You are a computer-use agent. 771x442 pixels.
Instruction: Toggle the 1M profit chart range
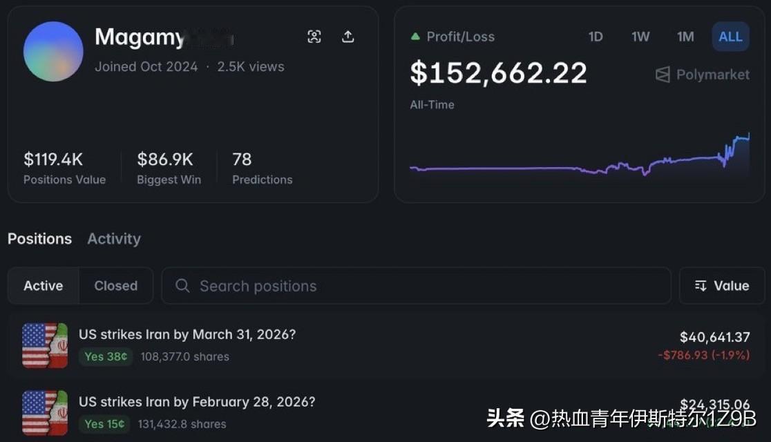coord(685,37)
